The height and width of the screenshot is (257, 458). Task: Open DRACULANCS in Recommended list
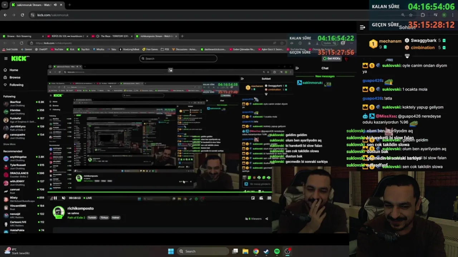tap(24, 175)
